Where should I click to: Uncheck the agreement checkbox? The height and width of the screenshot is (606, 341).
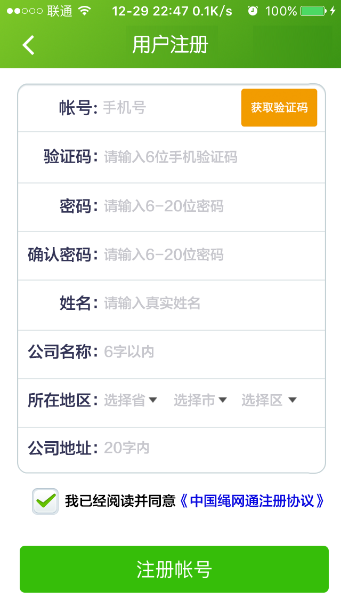coord(45,501)
